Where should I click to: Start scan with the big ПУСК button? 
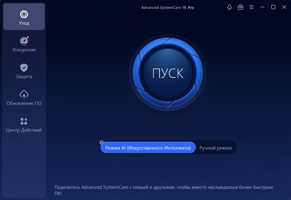(x=168, y=73)
